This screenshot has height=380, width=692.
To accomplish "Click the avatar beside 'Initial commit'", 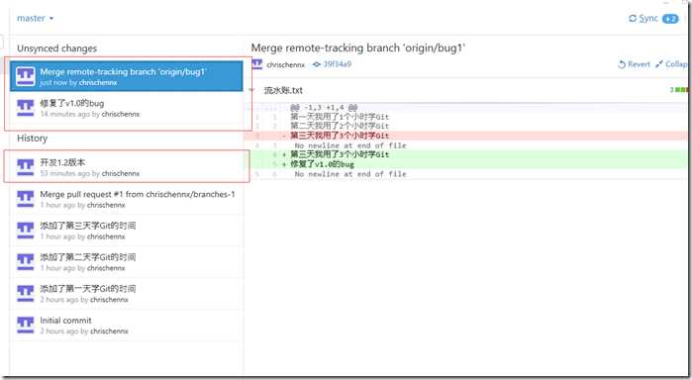I will click(25, 325).
